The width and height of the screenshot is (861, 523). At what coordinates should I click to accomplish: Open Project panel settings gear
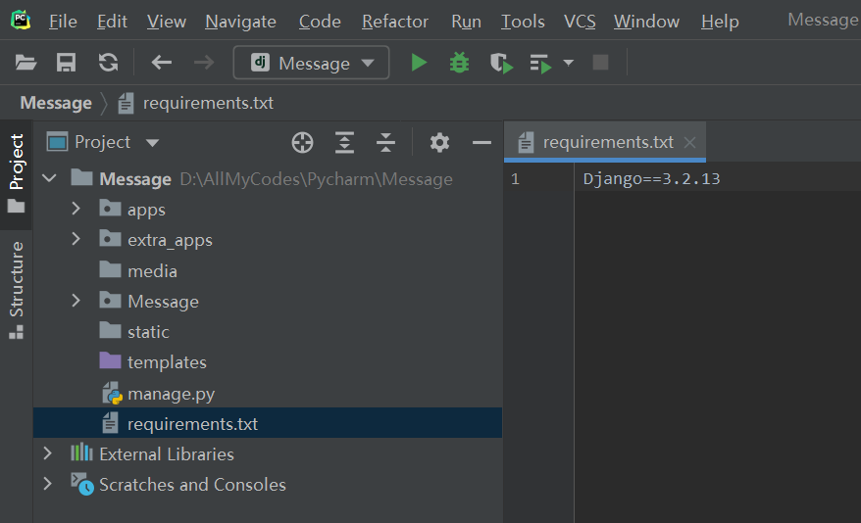439,143
